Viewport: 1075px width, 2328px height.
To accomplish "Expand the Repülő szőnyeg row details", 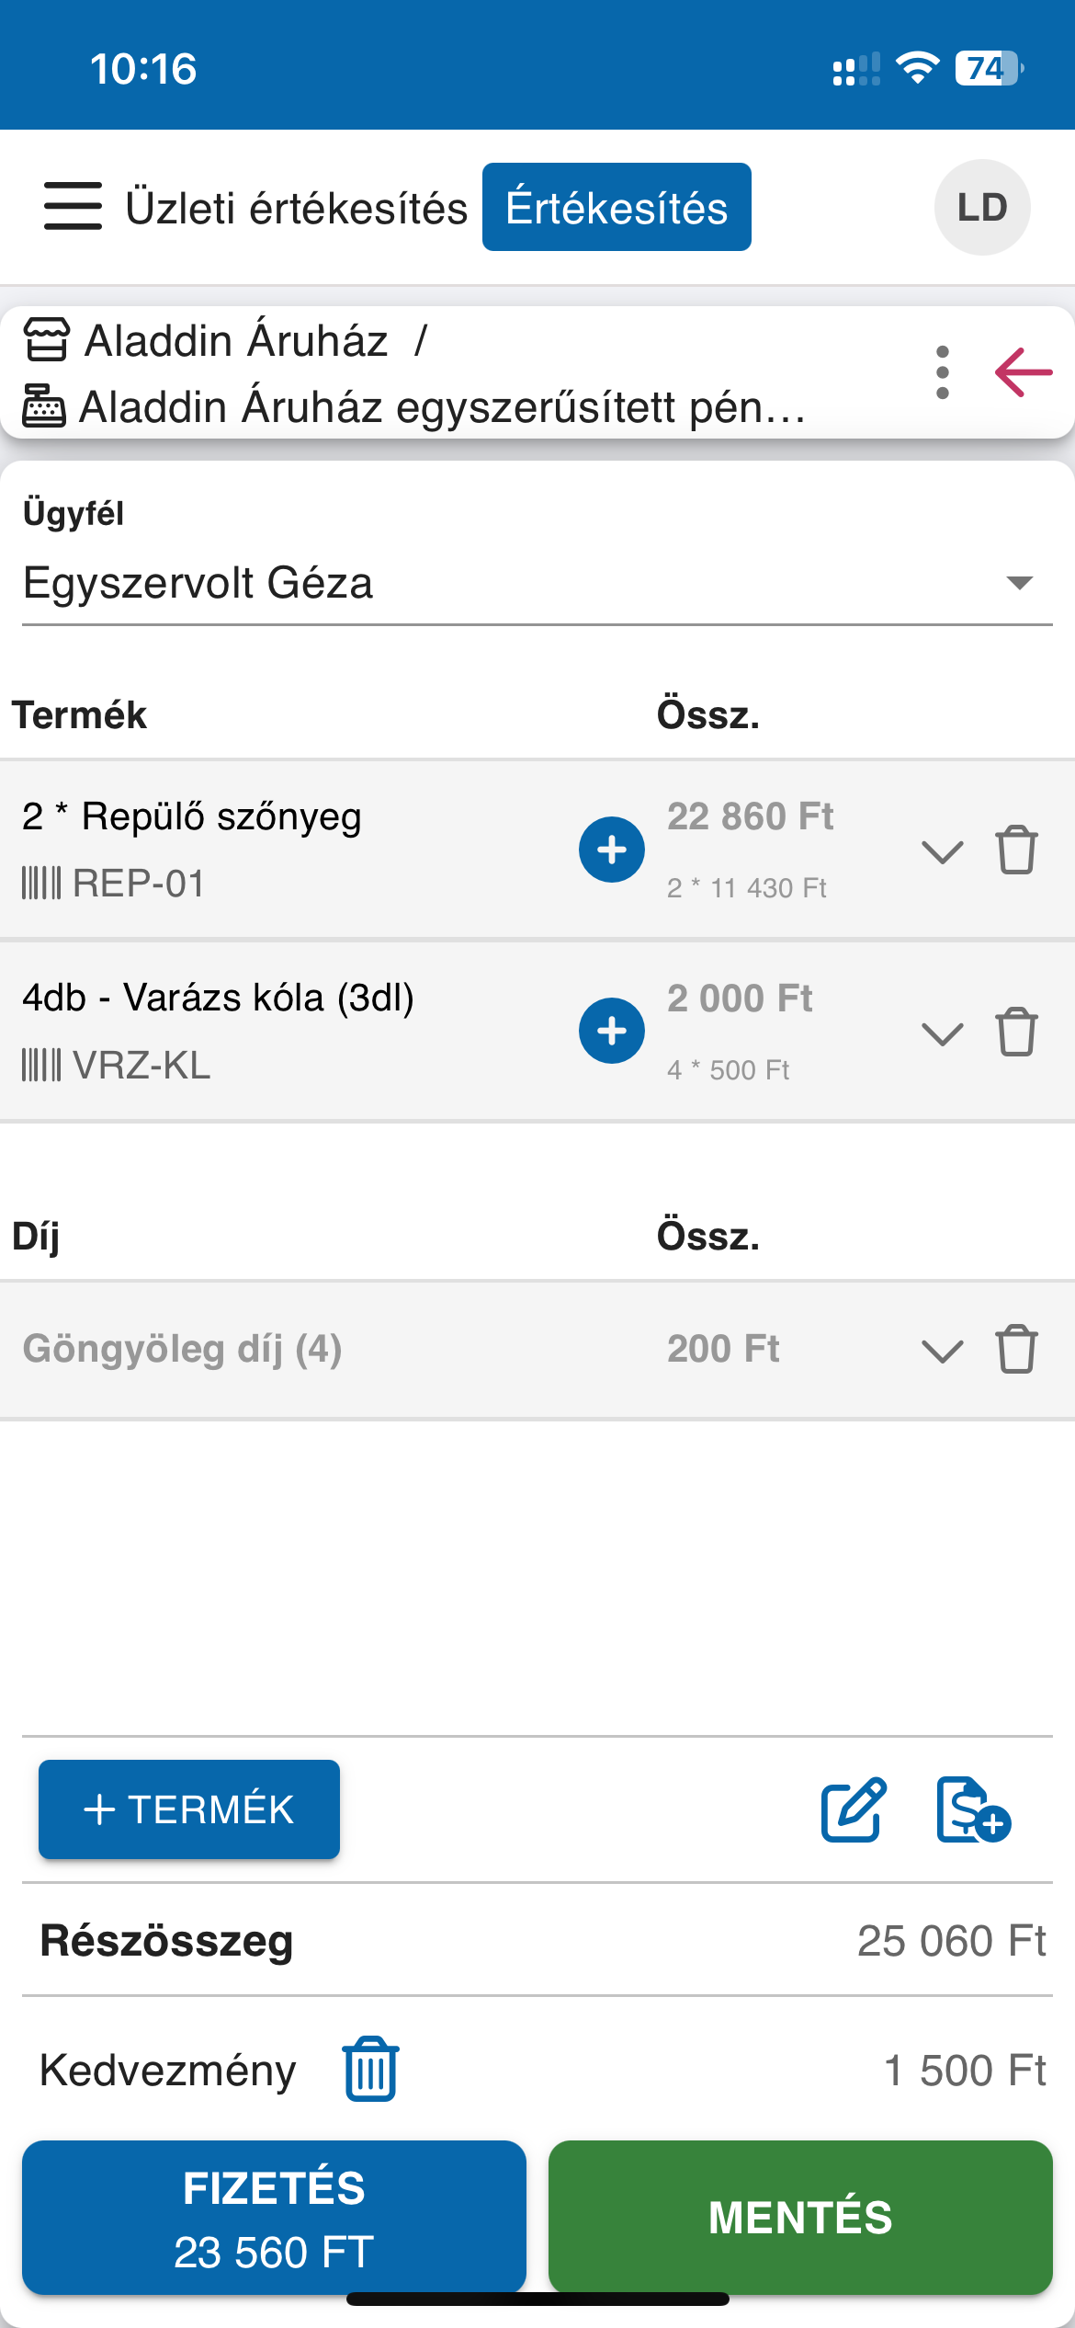I will pyautogui.click(x=942, y=851).
